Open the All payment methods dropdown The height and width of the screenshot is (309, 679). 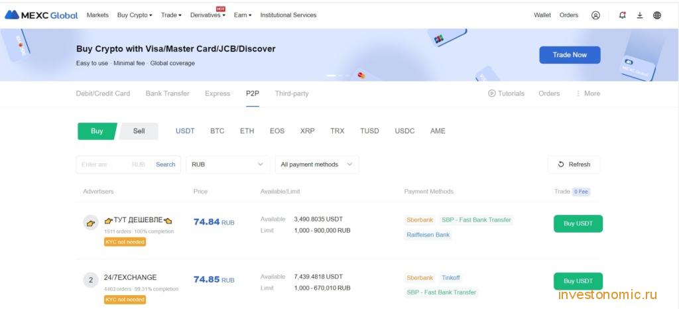point(317,164)
